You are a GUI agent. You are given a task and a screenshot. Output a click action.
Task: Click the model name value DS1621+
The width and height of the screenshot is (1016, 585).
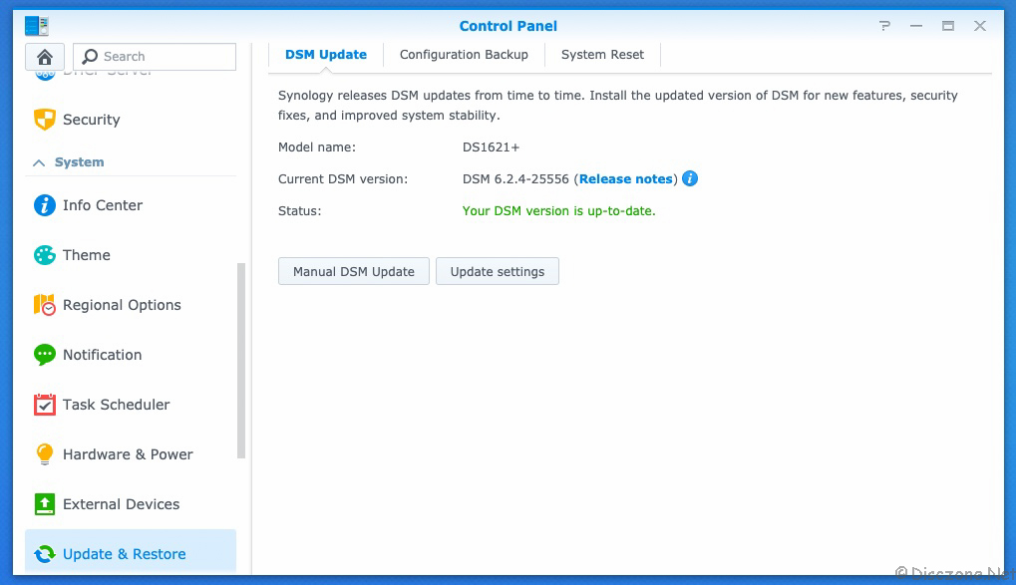(x=492, y=147)
